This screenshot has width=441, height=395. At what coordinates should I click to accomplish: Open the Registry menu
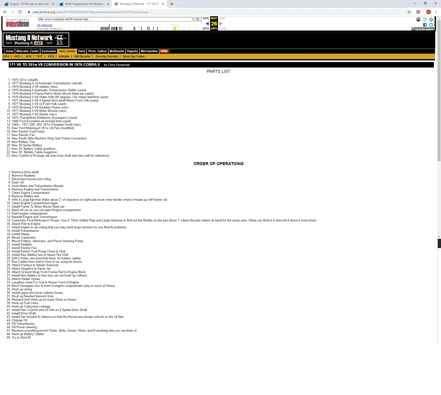point(132,51)
